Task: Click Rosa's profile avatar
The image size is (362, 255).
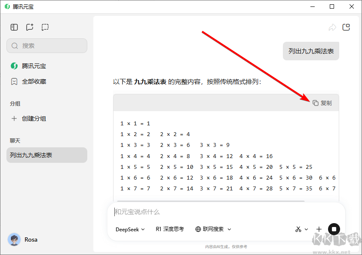Action: point(14,239)
